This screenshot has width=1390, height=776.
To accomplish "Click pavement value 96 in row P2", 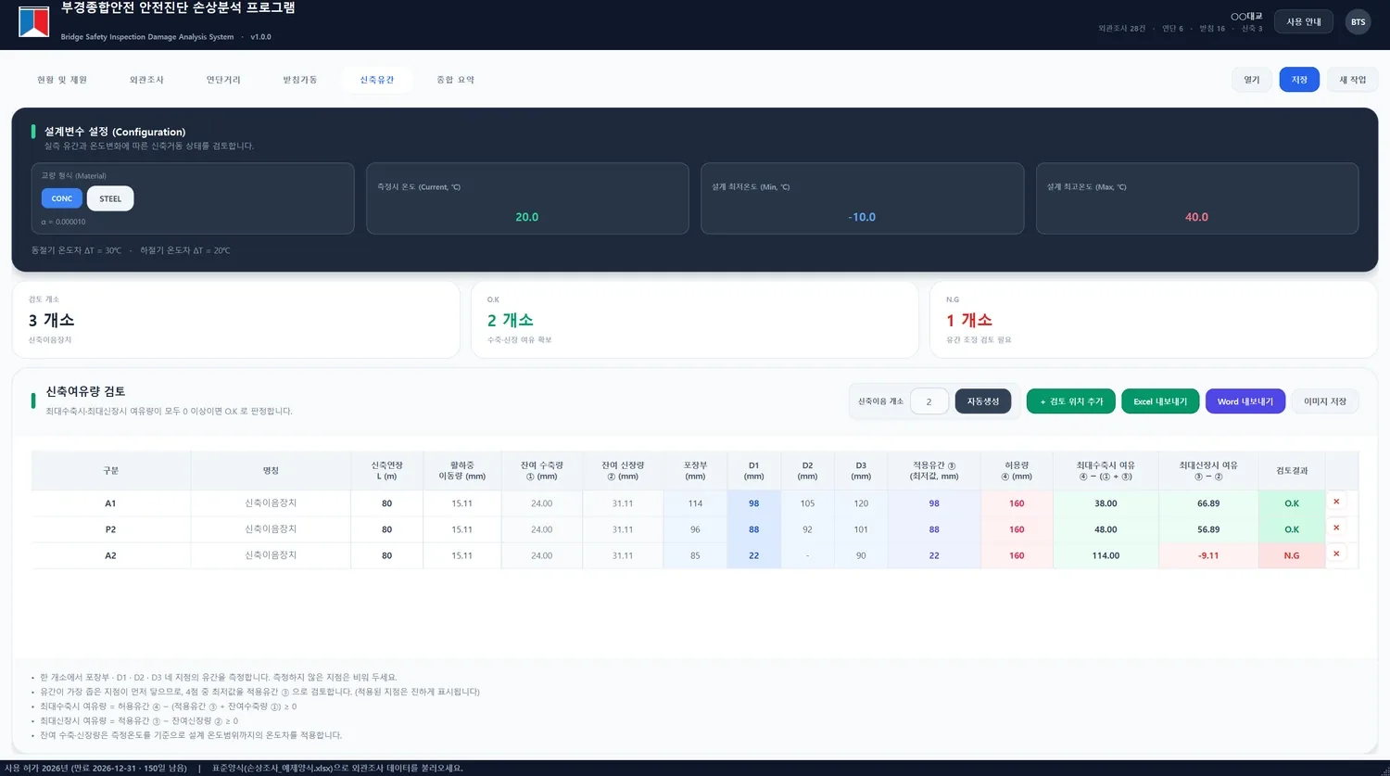I will click(x=695, y=529).
